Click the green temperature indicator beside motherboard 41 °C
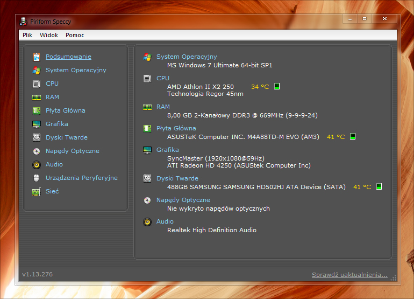The width and height of the screenshot is (414, 299). pyautogui.click(x=353, y=136)
